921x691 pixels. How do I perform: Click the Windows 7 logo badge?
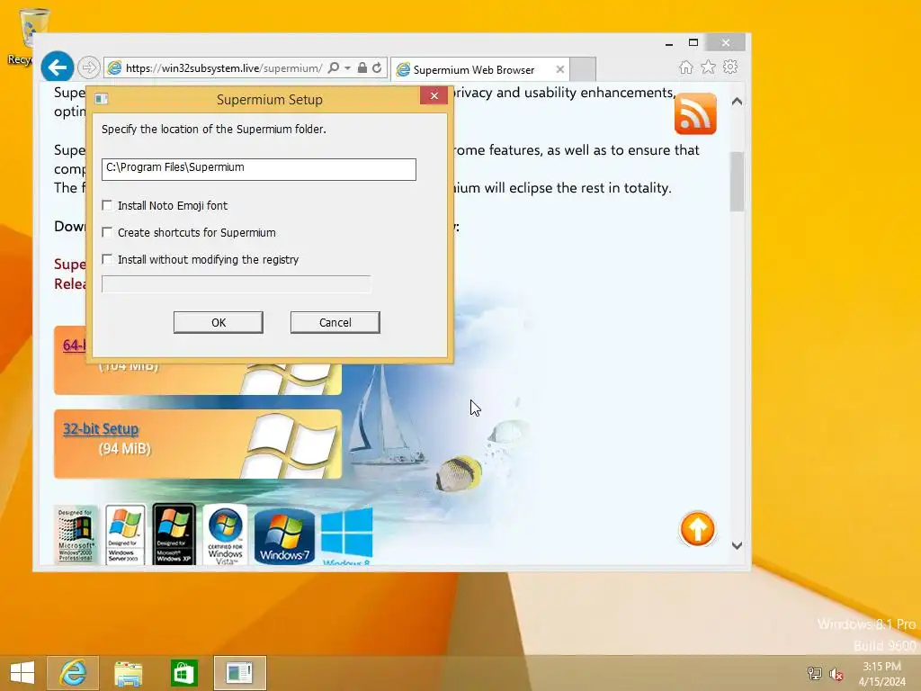click(285, 536)
